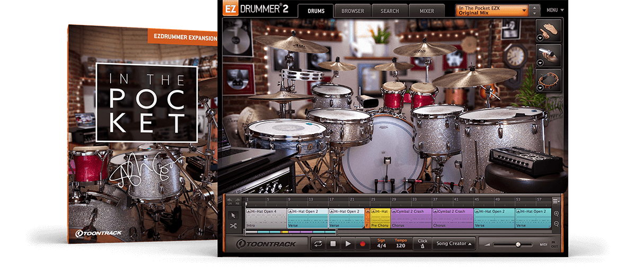Screen dimensions: 636x274
Task: Zoom in on the song track
Action: (x=556, y=214)
